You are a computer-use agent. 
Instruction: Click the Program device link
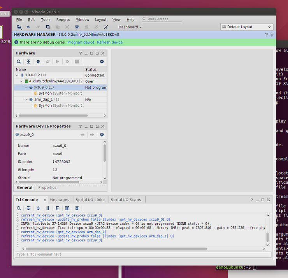pos(81,42)
